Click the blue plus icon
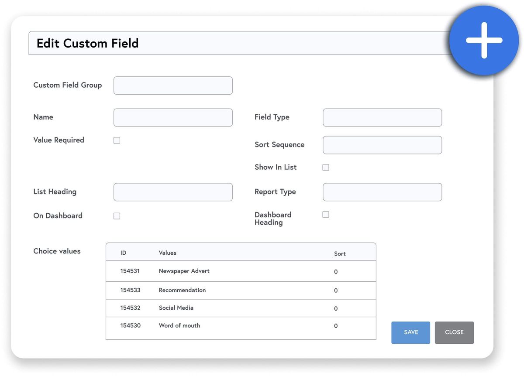Viewport: 524px width, 376px height. [x=484, y=41]
